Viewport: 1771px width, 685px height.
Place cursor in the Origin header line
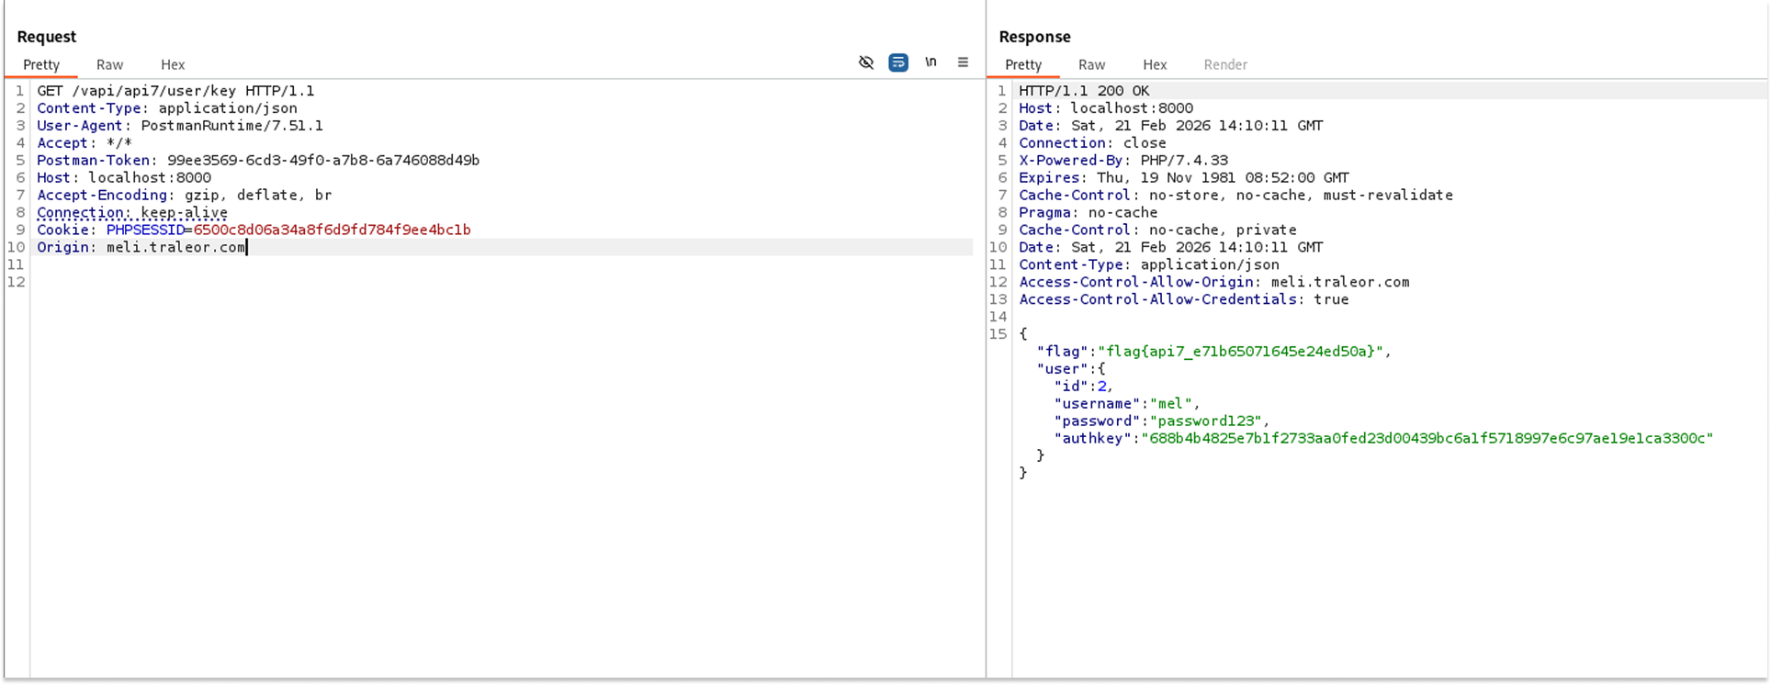point(141,247)
